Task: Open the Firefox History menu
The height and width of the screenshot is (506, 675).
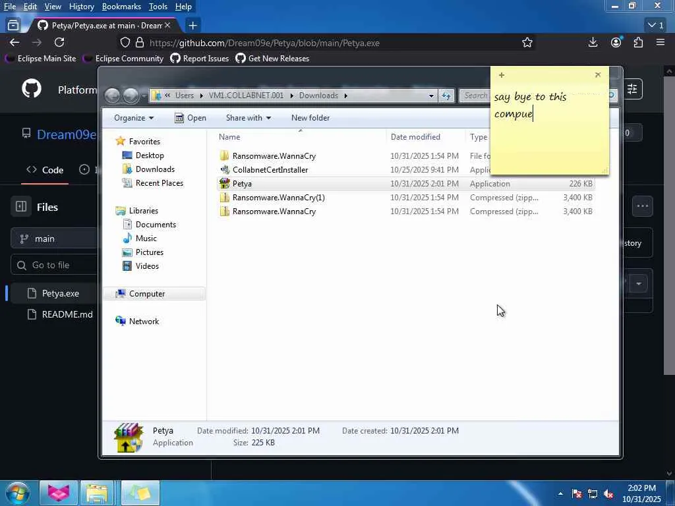Action: coord(81,7)
